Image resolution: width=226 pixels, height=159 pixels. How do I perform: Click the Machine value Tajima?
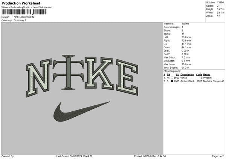pyautogui.click(x=185, y=24)
